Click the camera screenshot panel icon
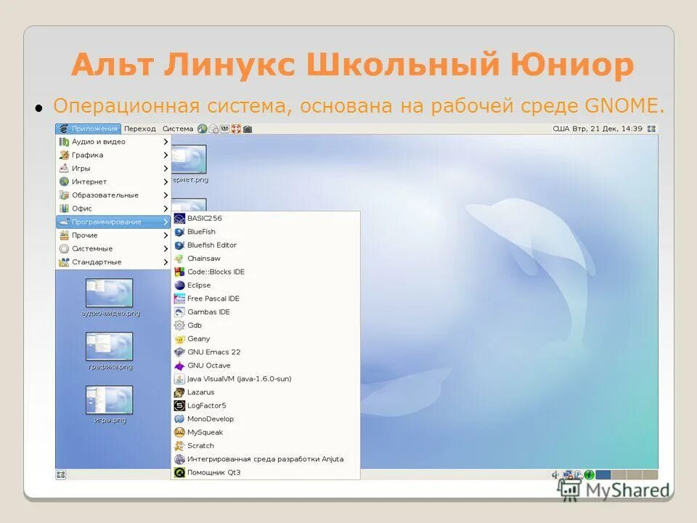The image size is (697, 523). 248,129
